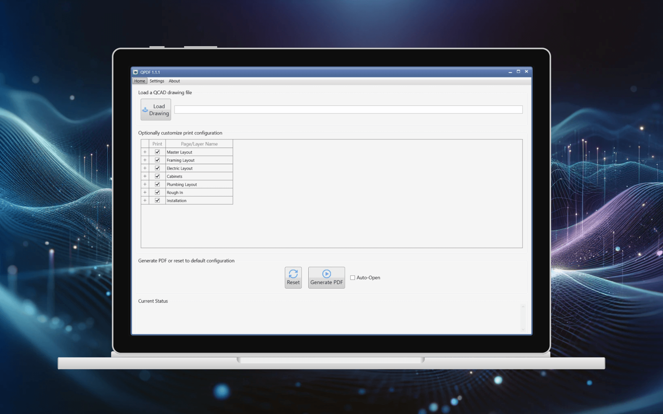This screenshot has height=414, width=663.
Task: Expand the Plumbing Layout row
Action: [x=145, y=184]
